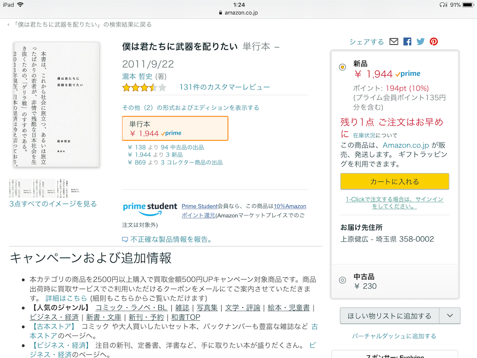Open コミック・ラノベ・BL genre link
The image size is (477, 358).
(131, 308)
